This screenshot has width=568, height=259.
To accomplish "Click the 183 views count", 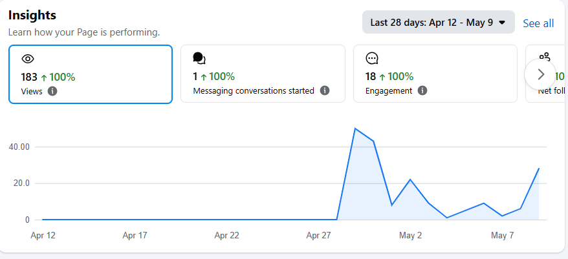I will click(29, 77).
